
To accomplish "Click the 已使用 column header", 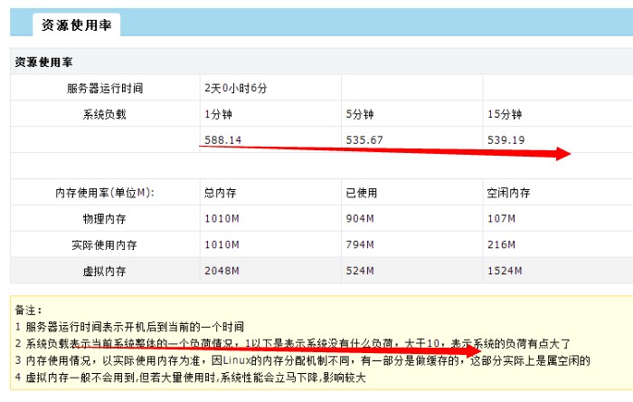I will coord(362,193).
